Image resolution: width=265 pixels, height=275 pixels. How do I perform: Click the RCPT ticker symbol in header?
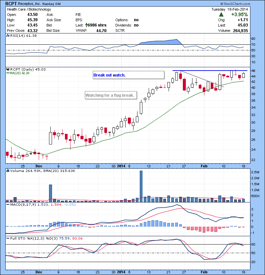[x=11, y=4]
